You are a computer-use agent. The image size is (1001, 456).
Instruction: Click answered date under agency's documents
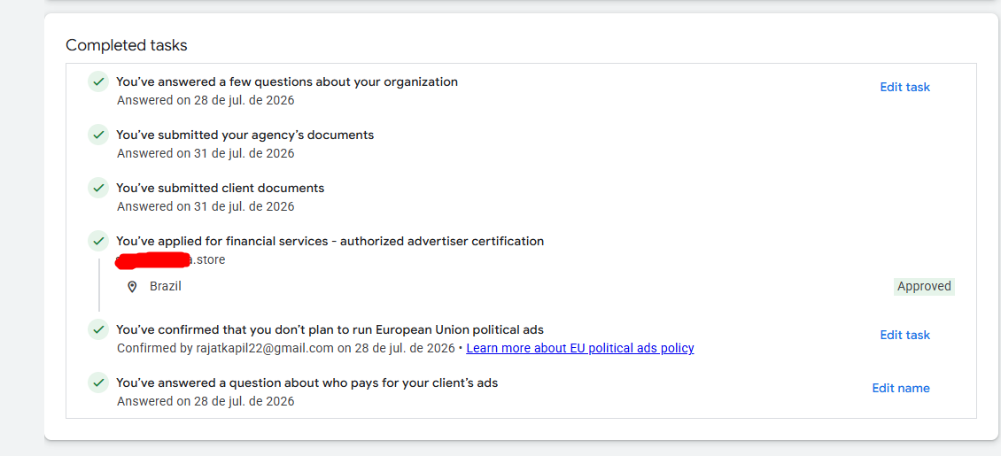pos(206,154)
